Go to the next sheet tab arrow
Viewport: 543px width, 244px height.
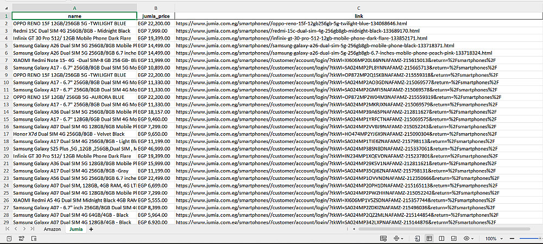click(x=24, y=229)
